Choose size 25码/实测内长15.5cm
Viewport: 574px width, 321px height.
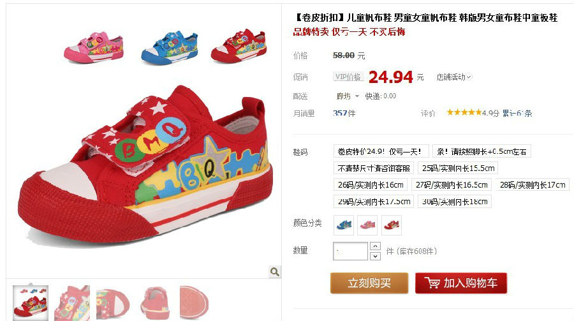(x=458, y=168)
